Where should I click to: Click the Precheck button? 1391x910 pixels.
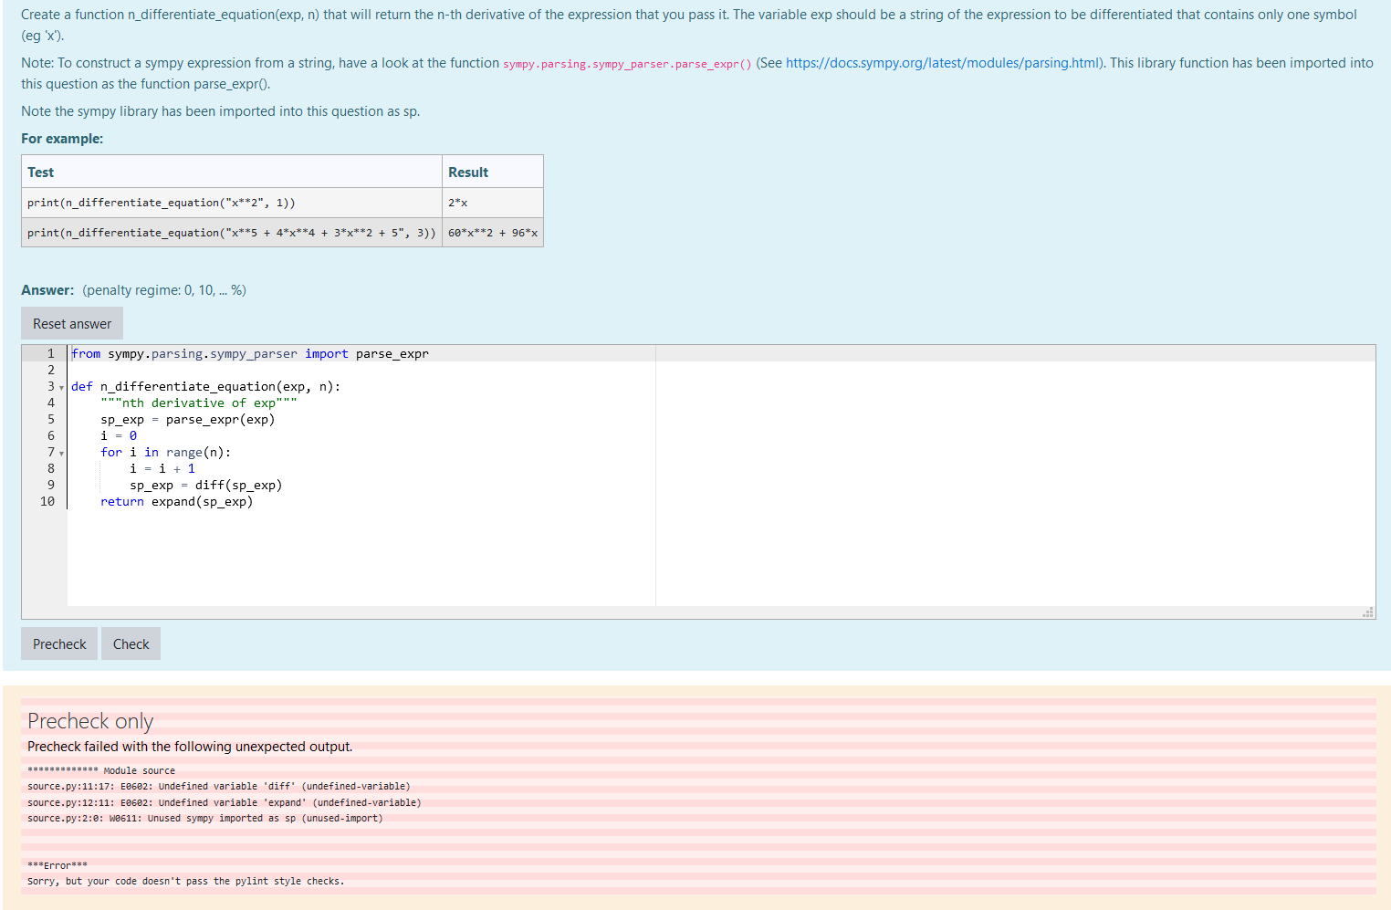click(x=58, y=643)
